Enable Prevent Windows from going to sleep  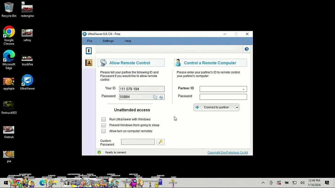[x=104, y=125]
